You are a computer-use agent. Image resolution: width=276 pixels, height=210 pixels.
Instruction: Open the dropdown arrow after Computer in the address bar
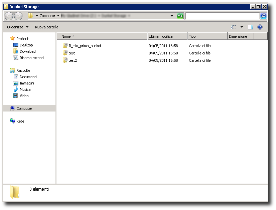pyautogui.click(x=58, y=16)
